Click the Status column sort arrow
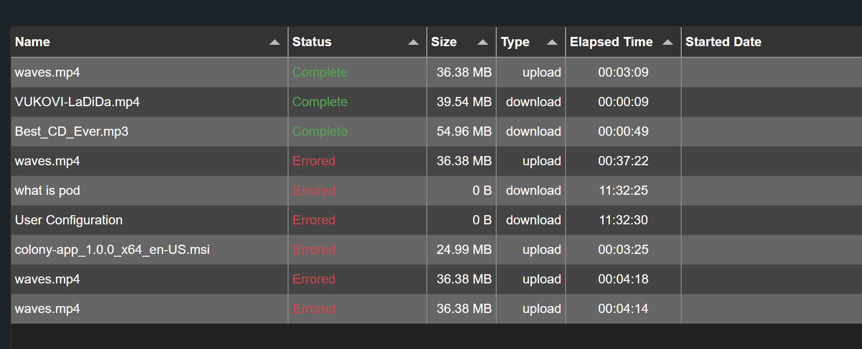Viewport: 862px width, 349px height. pyautogui.click(x=413, y=42)
